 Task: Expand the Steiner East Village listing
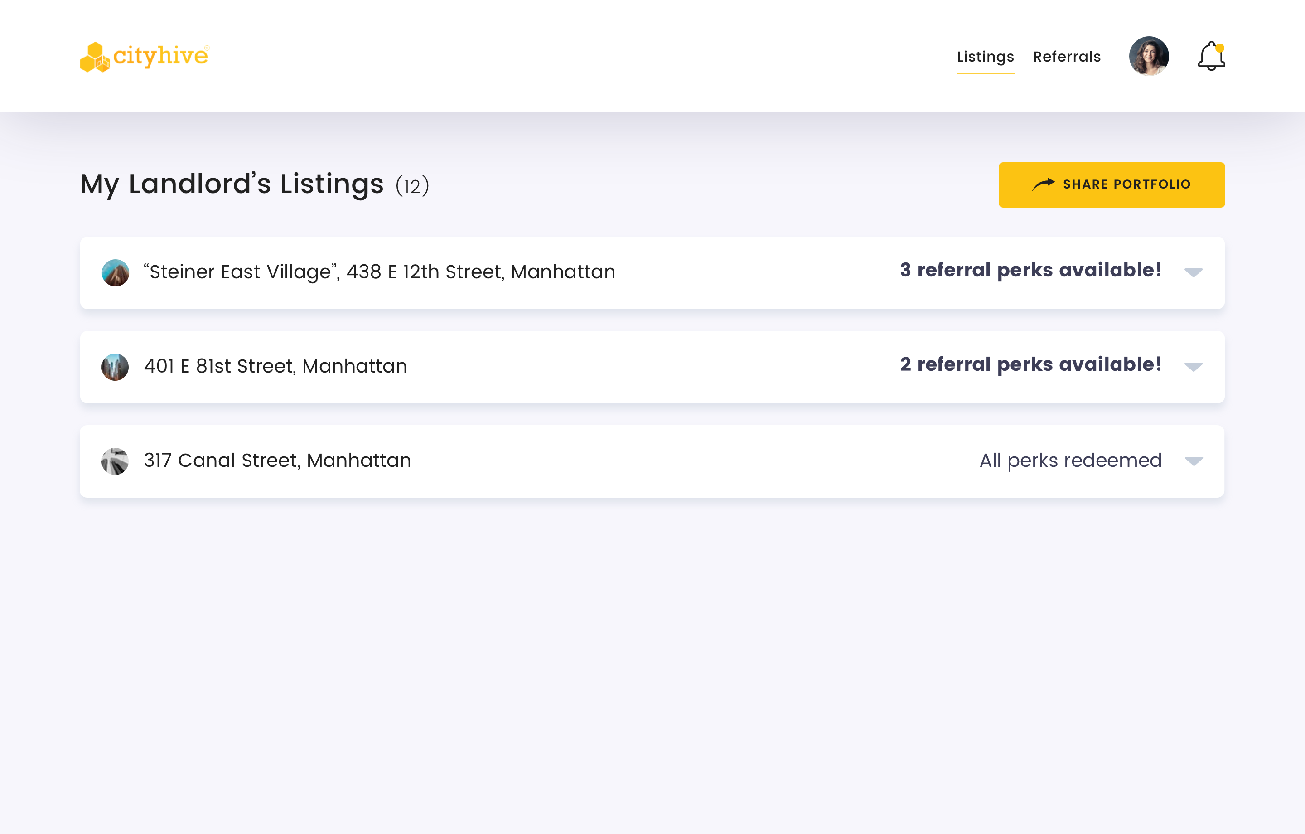pos(1194,272)
